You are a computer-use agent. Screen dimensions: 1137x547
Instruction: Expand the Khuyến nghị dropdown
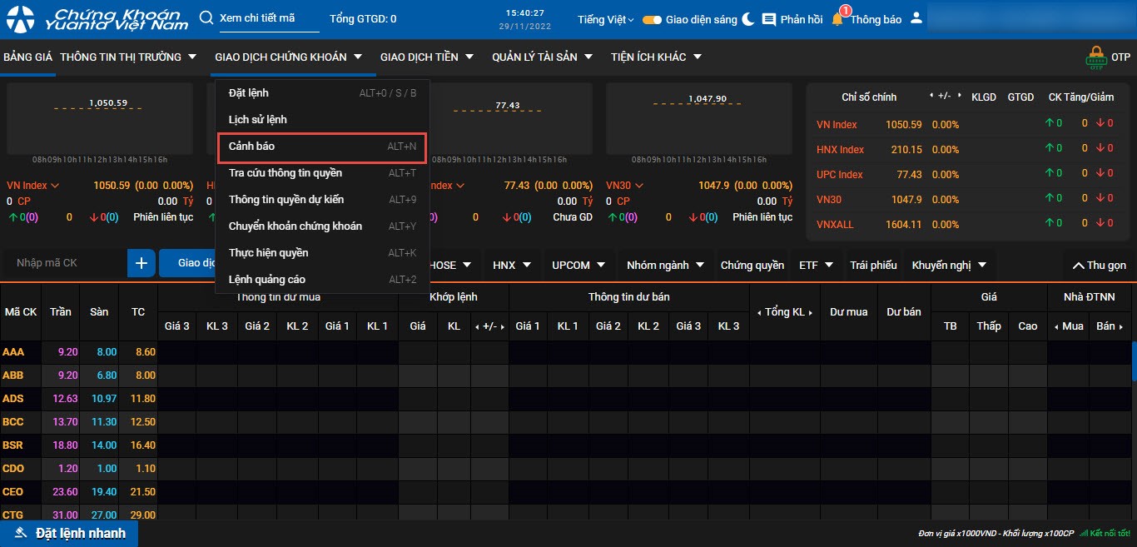pos(949,265)
